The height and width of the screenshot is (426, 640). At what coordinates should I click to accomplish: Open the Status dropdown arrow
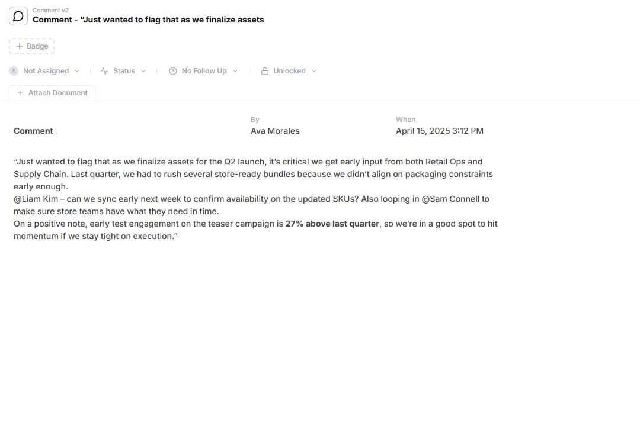pos(143,71)
